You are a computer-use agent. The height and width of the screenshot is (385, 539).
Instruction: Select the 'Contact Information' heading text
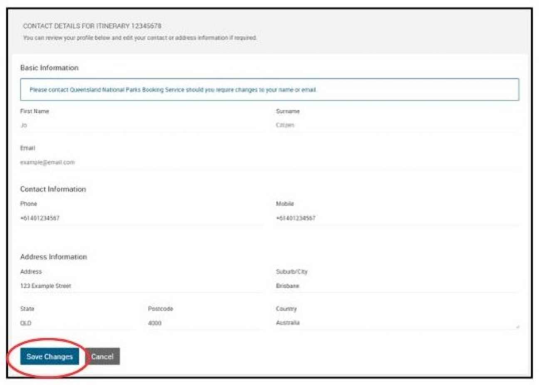[53, 189]
